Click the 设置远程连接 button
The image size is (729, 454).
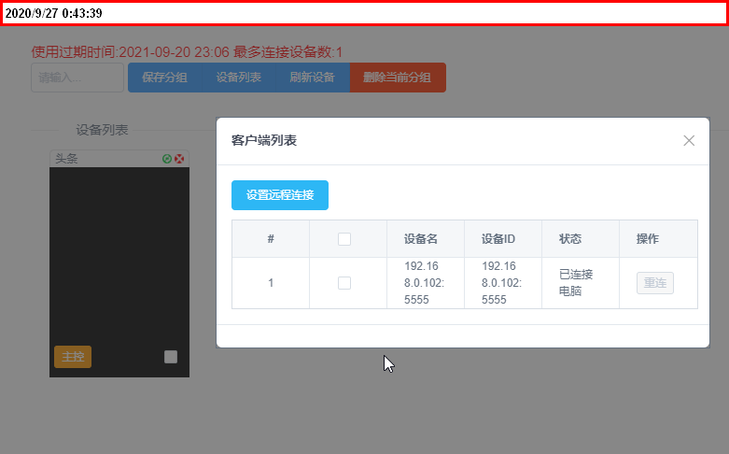[280, 195]
